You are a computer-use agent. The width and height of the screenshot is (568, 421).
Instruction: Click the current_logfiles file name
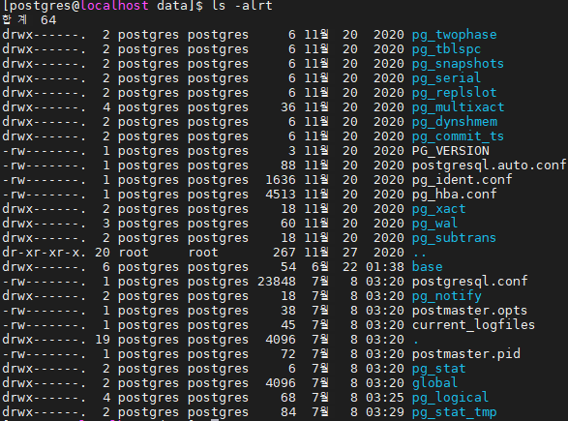[473, 325]
